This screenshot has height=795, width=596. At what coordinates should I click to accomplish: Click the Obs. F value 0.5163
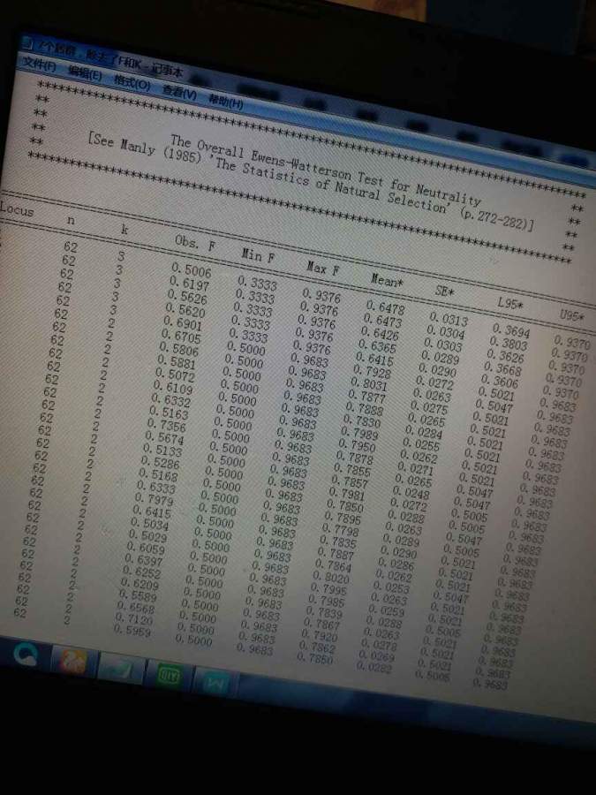(x=169, y=413)
